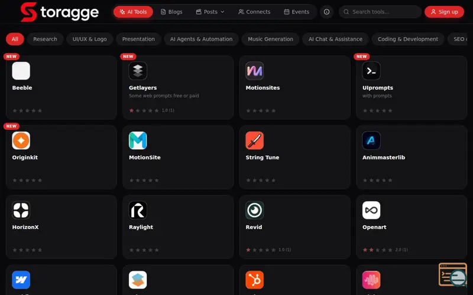Click the UIprompts title text
The image size is (473, 295).
pyautogui.click(x=378, y=87)
